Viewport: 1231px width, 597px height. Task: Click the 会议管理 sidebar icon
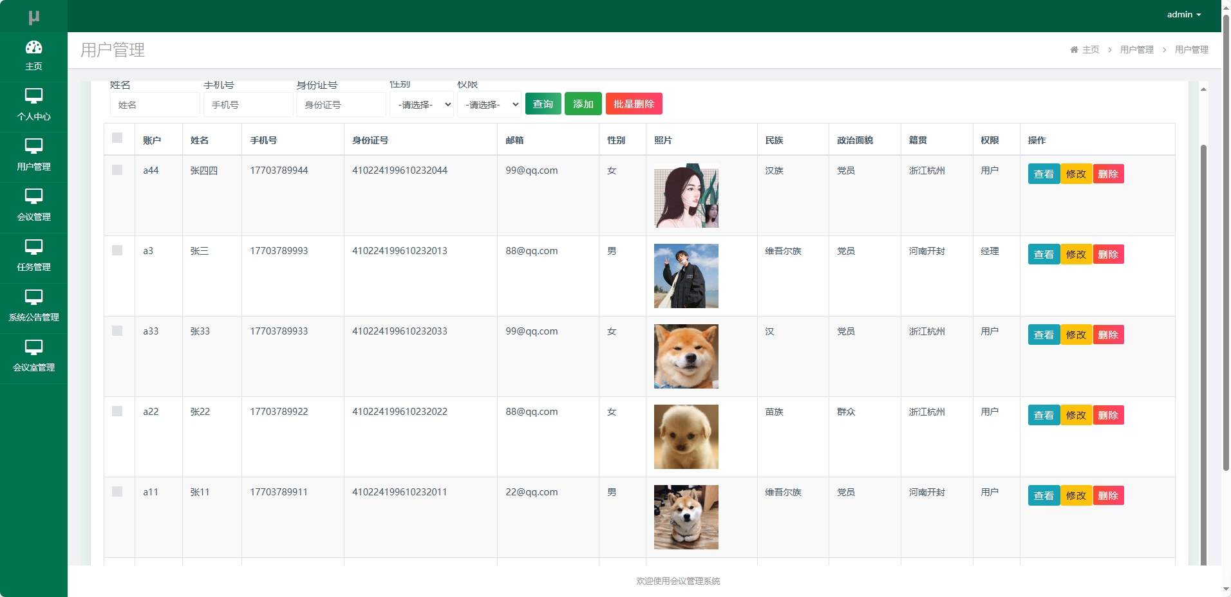33,205
